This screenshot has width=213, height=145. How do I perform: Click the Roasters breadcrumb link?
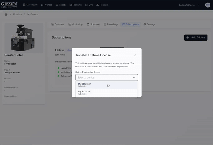click(17, 14)
